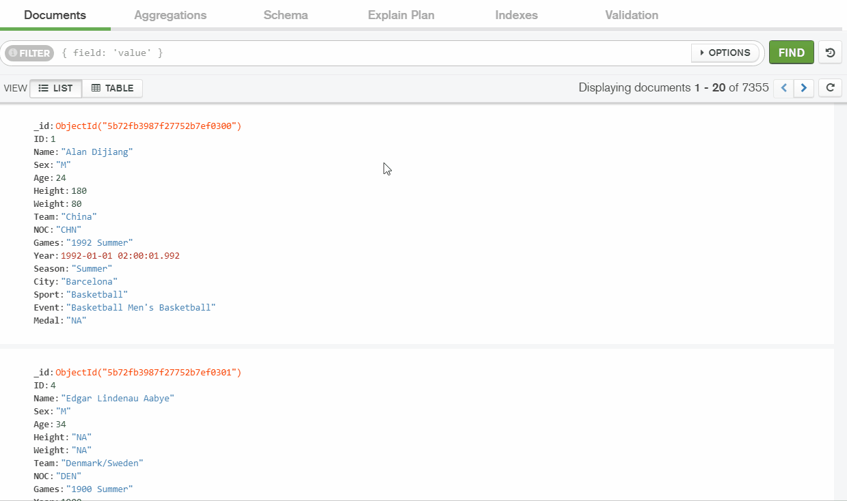847x501 pixels.
Task: Click the FILTER info badge
Action: click(29, 53)
